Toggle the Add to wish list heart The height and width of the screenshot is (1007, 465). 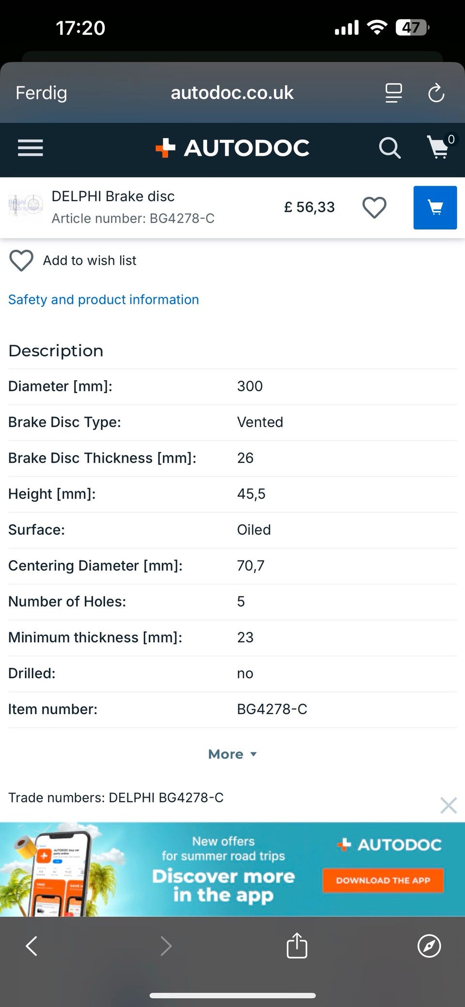(x=21, y=260)
